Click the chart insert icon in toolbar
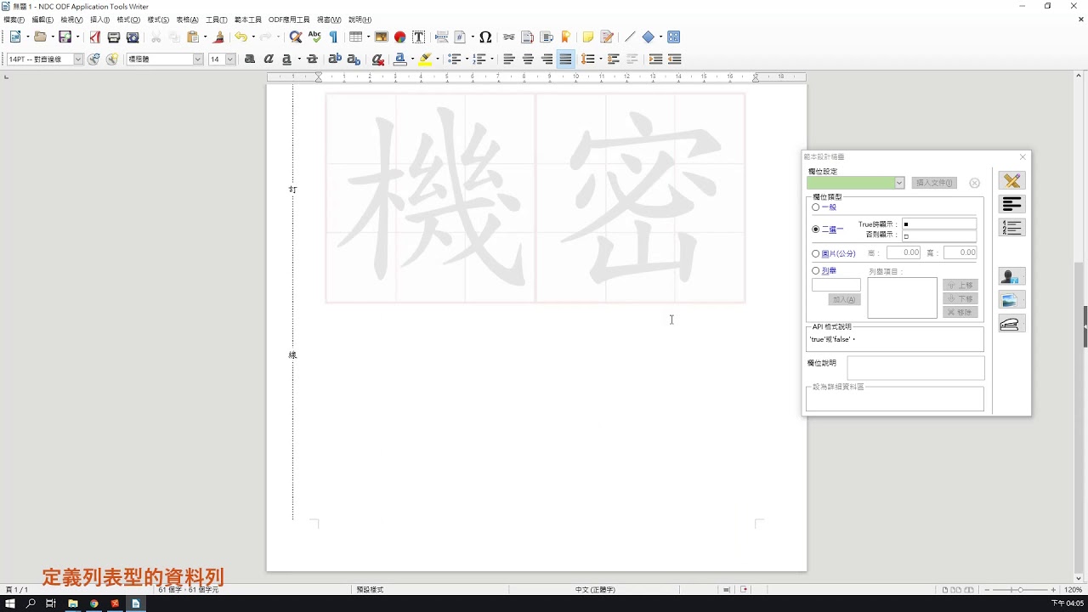Screen dimensions: 1088x612 399,37
